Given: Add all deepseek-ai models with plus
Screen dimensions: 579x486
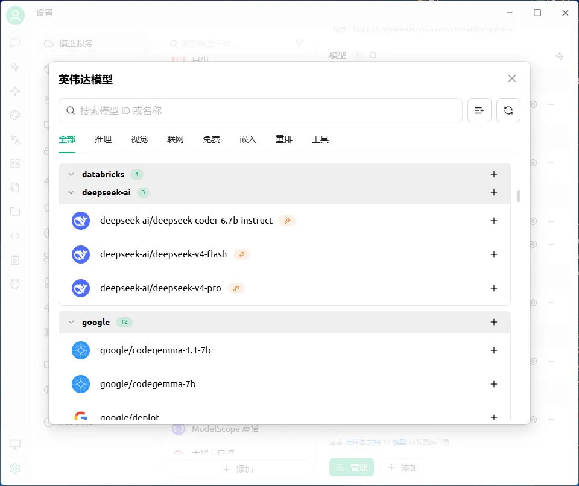Looking at the screenshot, I should point(494,192).
